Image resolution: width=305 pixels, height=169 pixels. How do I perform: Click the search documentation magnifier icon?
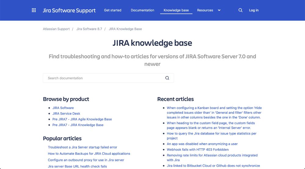tap(167, 78)
